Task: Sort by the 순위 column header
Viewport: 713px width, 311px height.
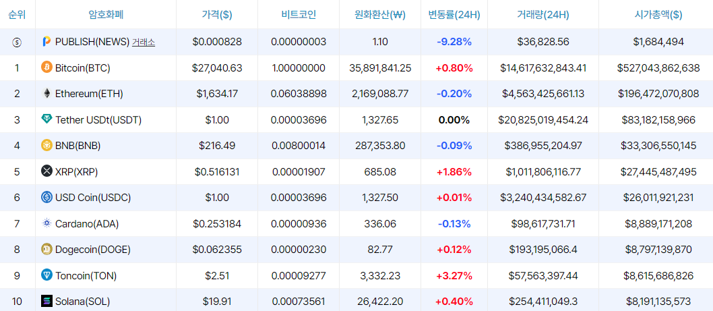Action: [18, 15]
